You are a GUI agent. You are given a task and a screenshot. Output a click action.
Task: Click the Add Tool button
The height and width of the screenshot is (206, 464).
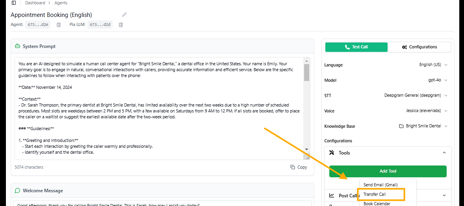[x=388, y=171]
